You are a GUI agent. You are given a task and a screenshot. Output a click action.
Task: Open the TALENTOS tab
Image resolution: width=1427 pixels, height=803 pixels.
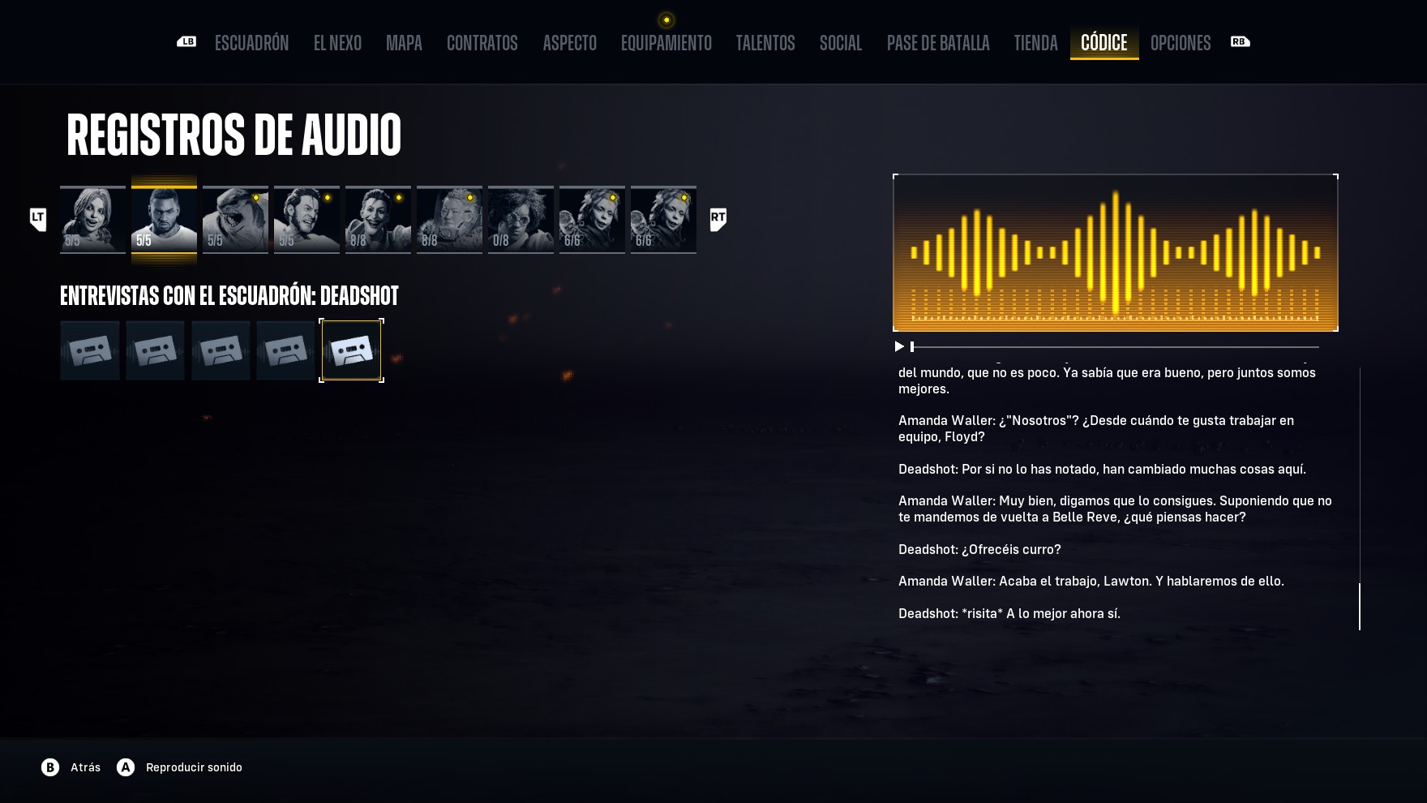tap(765, 43)
